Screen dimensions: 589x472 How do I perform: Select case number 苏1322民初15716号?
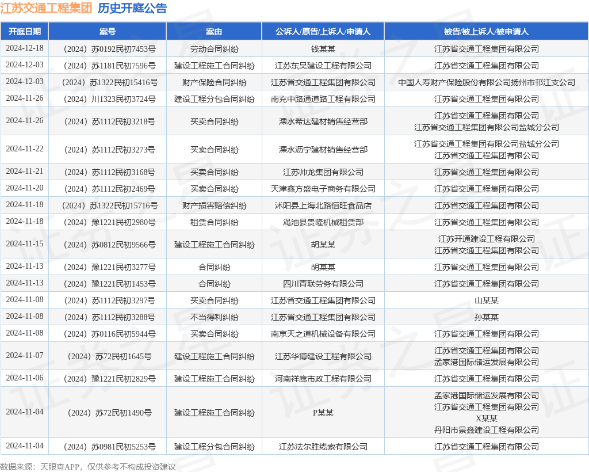(110, 205)
